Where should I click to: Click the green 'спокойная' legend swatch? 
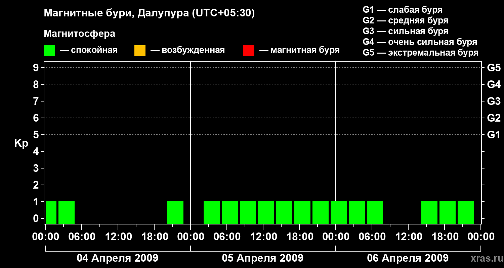coord(49,51)
